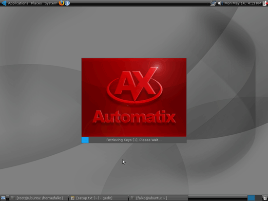
Task: Select the active blue workspace in switcher
Action: (x=251, y=198)
